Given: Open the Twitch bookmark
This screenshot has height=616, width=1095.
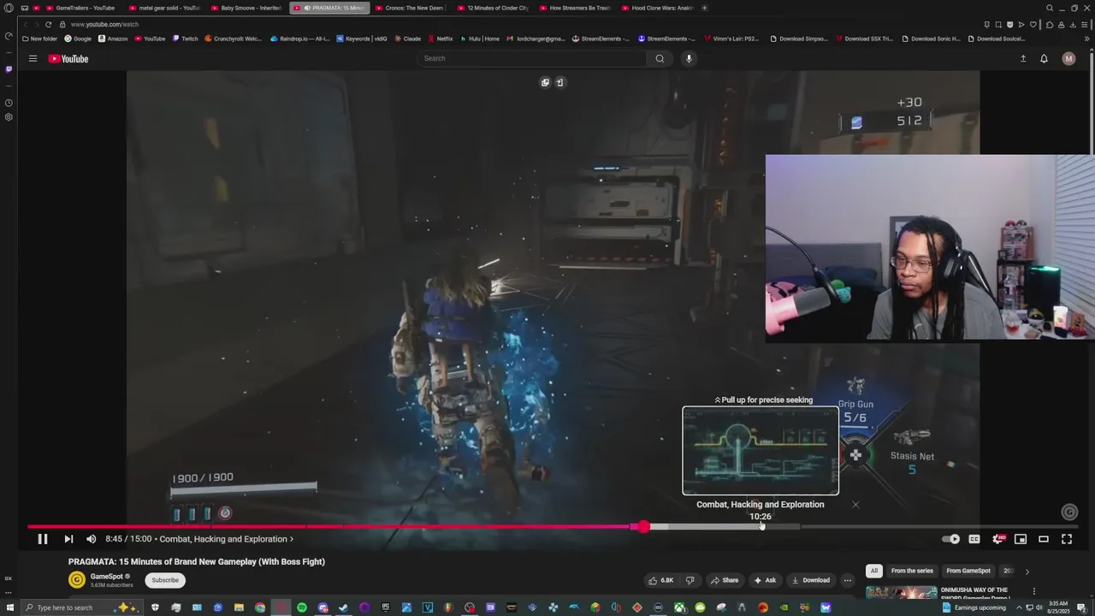Looking at the screenshot, I should 185,38.
